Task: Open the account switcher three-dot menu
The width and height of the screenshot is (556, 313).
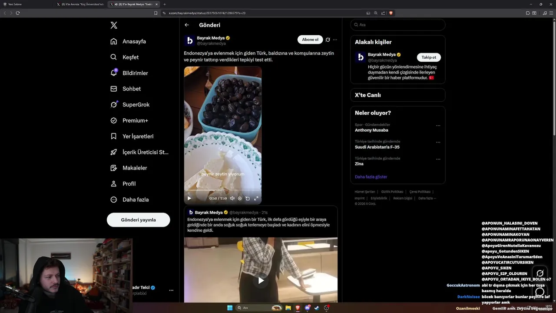Action: point(171,290)
